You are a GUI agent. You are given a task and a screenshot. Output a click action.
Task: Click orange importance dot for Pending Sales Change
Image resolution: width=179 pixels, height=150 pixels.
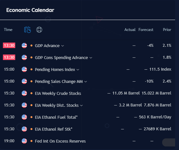[31, 81]
